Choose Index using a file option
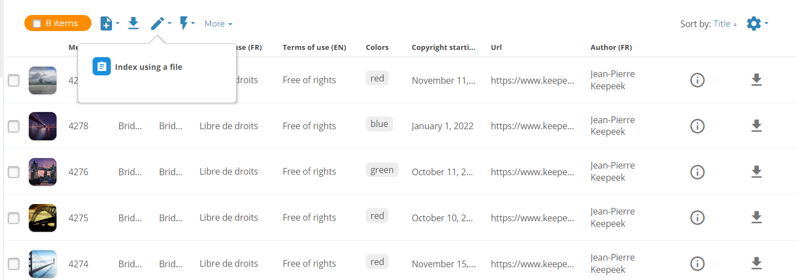Image resolution: width=797 pixels, height=280 pixels. tap(148, 67)
